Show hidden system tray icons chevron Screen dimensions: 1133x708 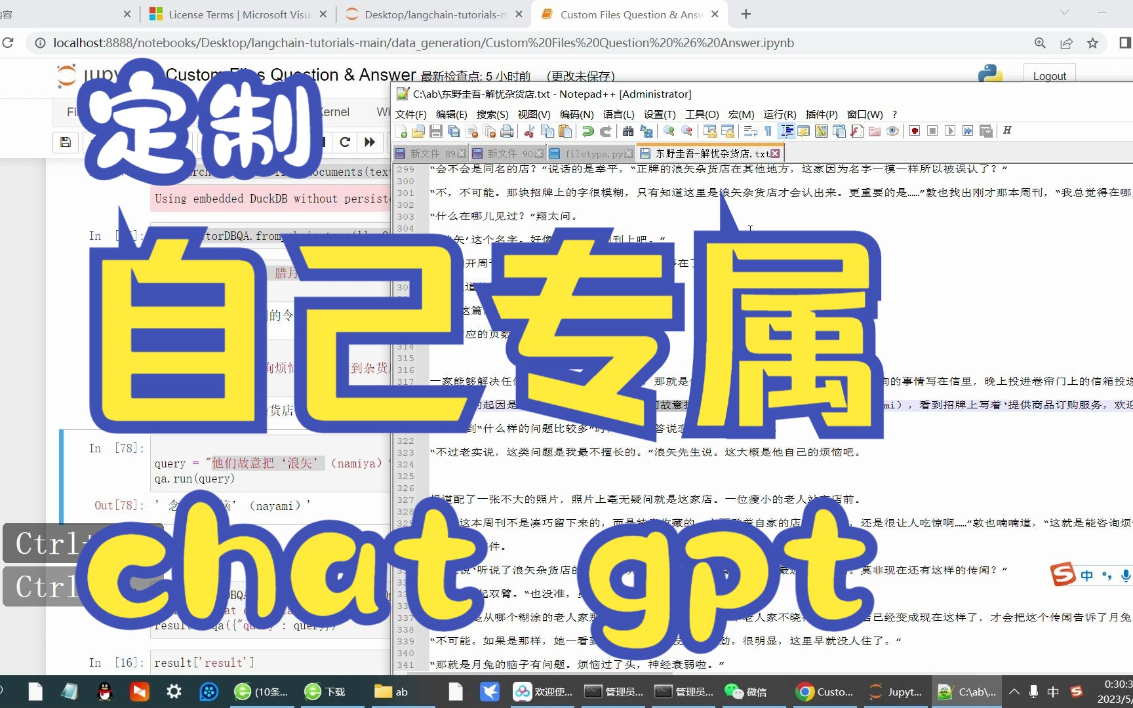point(1014,692)
